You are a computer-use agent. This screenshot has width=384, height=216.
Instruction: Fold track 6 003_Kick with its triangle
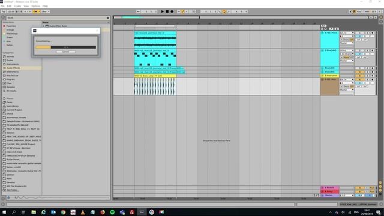point(323,80)
